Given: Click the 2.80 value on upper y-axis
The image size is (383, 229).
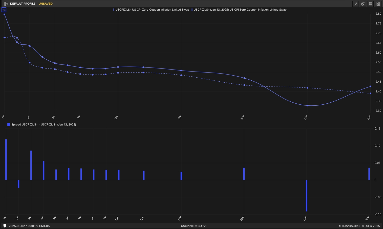Looking at the screenshot, I should click(378, 14).
